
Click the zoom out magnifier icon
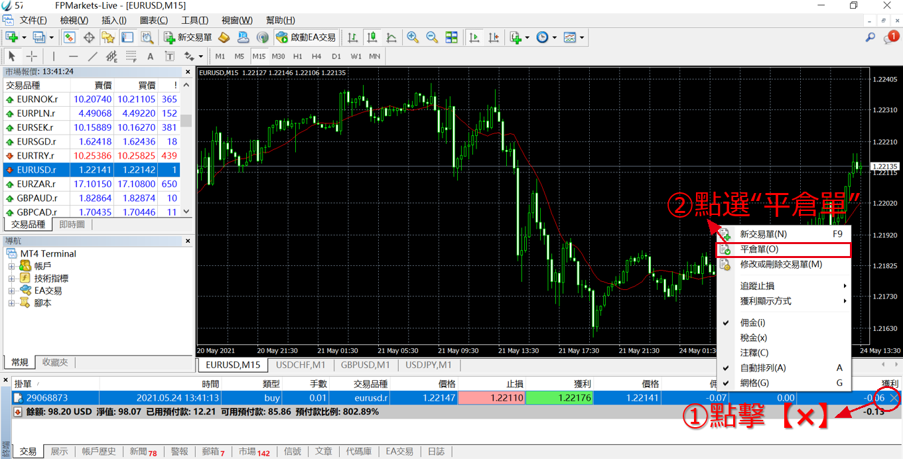[432, 37]
